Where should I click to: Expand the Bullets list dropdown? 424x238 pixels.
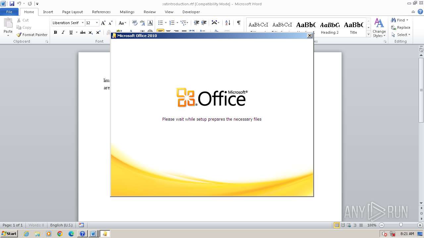[x=166, y=23]
